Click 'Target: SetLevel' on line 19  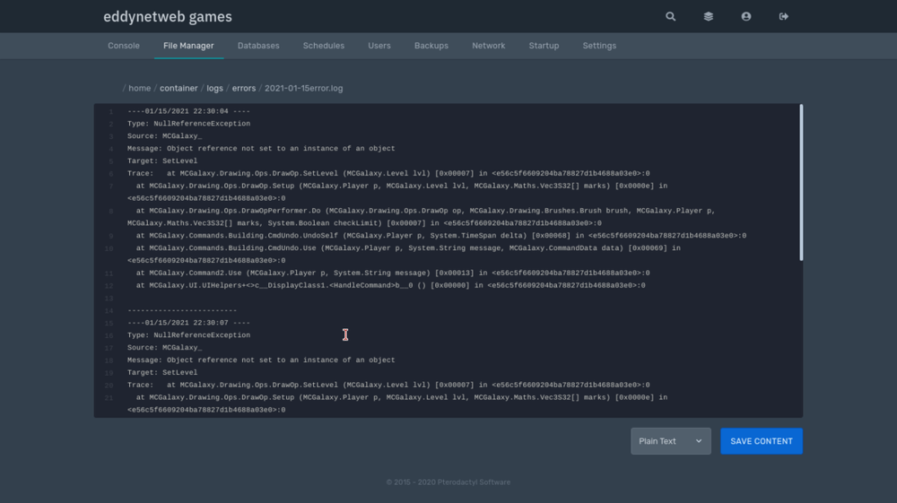[162, 373]
